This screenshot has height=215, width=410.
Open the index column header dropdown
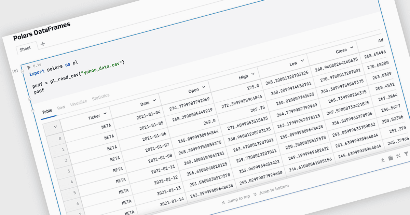55,127
